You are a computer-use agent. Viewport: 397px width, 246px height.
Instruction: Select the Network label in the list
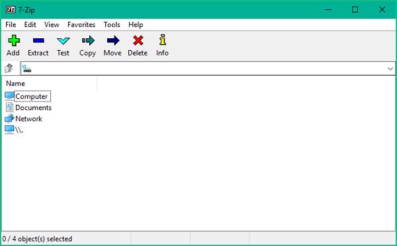[28, 119]
